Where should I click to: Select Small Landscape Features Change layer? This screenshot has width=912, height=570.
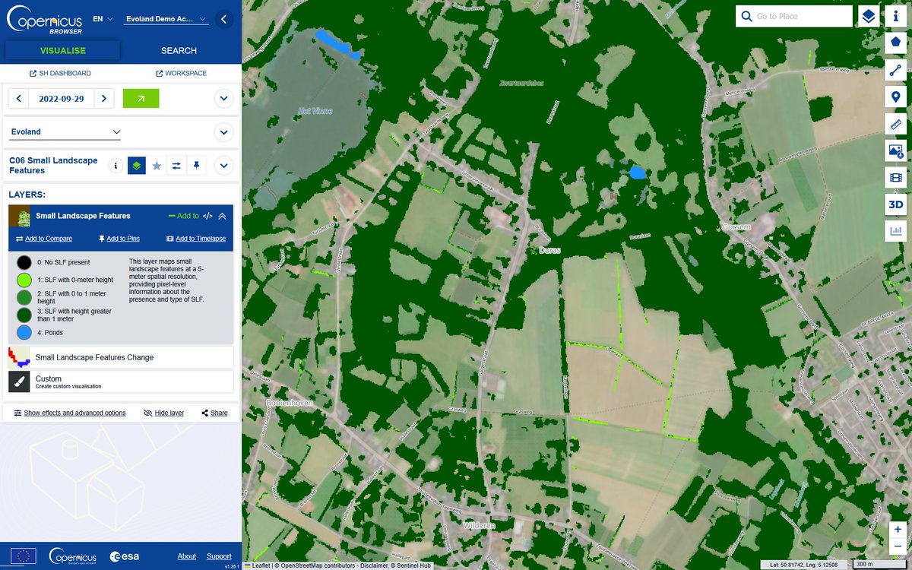click(x=121, y=357)
